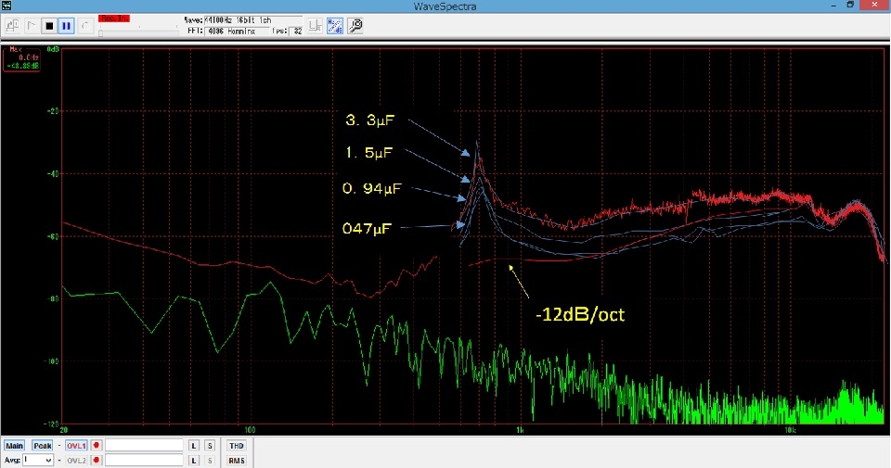
Task: Click the repeat/loop icon in toolbar
Action: (x=86, y=25)
